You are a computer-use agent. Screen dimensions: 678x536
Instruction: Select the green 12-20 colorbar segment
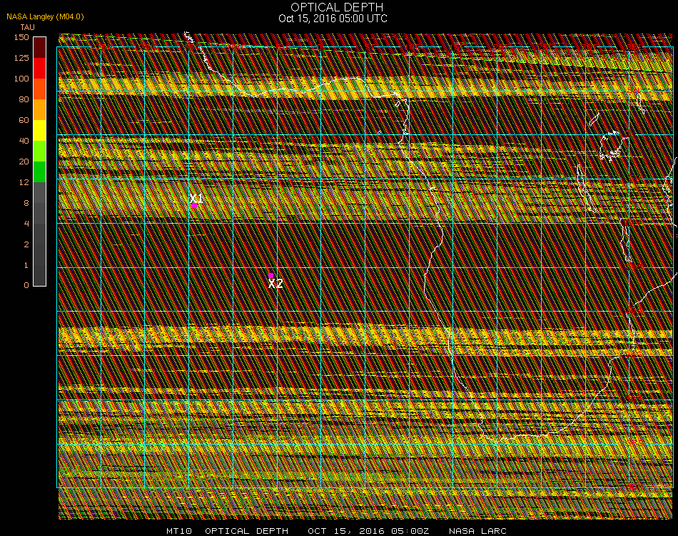point(39,172)
